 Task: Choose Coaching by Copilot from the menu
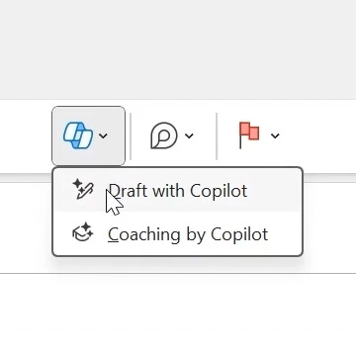click(x=178, y=233)
